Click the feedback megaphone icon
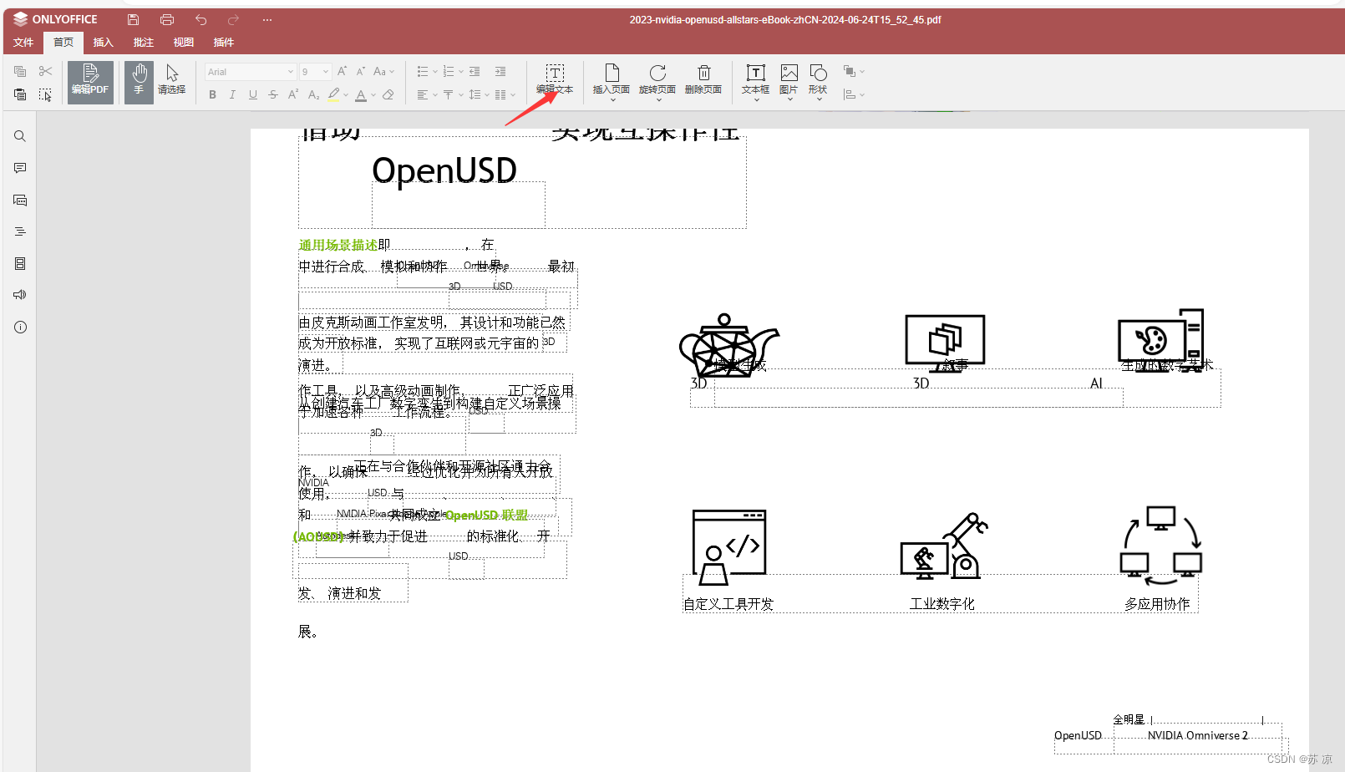Viewport: 1345px width, 772px height. (x=20, y=295)
